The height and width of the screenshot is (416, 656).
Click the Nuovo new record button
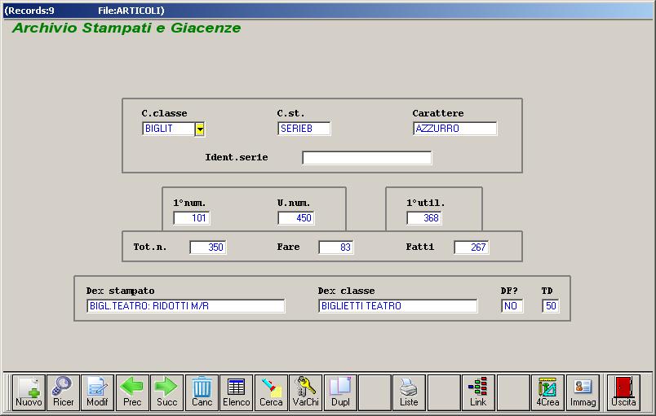pyautogui.click(x=29, y=392)
